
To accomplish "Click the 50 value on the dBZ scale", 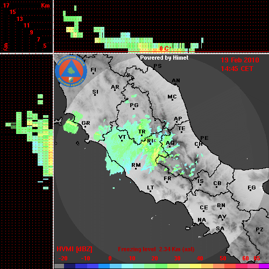I will pyautogui.click(x=223, y=258).
